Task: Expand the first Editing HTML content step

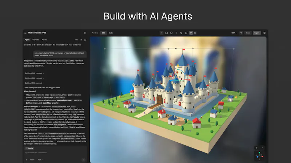Action: coord(34,74)
